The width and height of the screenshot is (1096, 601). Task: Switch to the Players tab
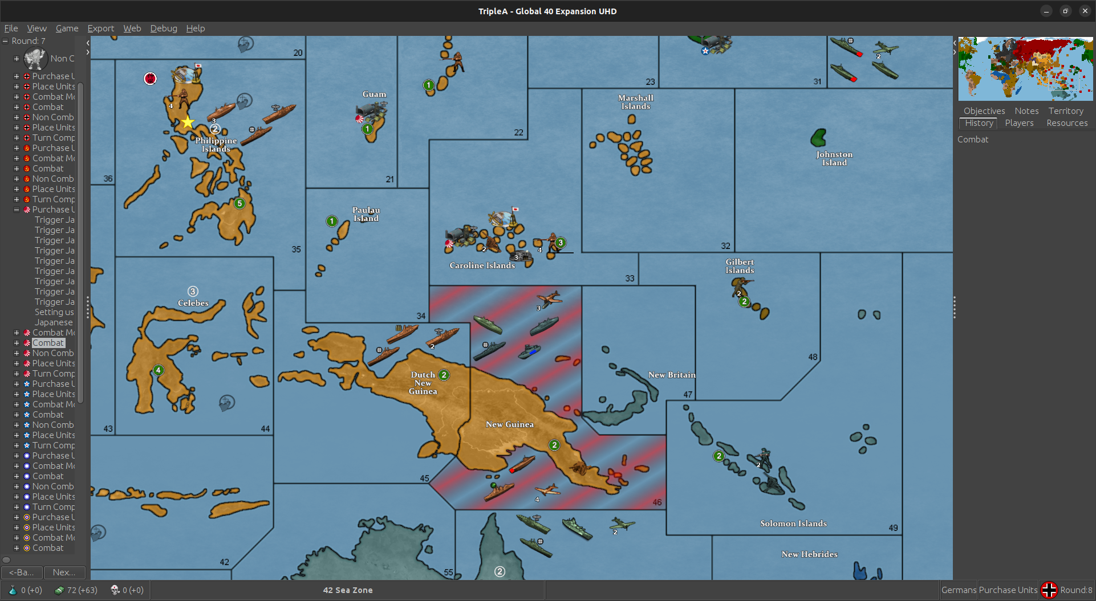1019,123
